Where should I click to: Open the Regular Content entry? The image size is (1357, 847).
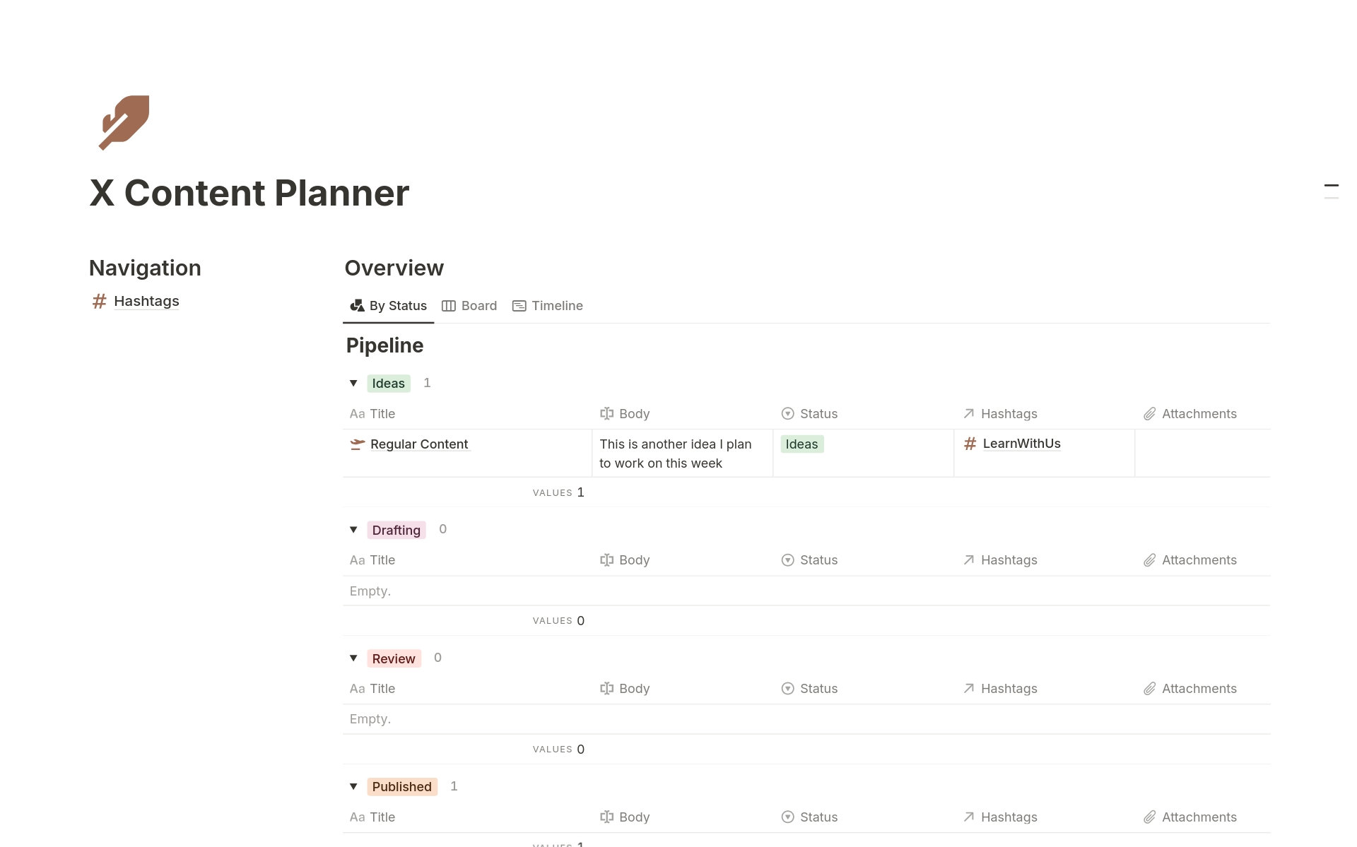419,444
